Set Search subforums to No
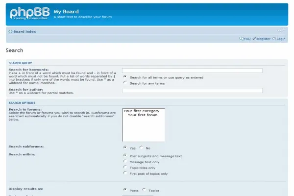Image resolution: width=294 pixels, height=196 pixels. pos(142,147)
